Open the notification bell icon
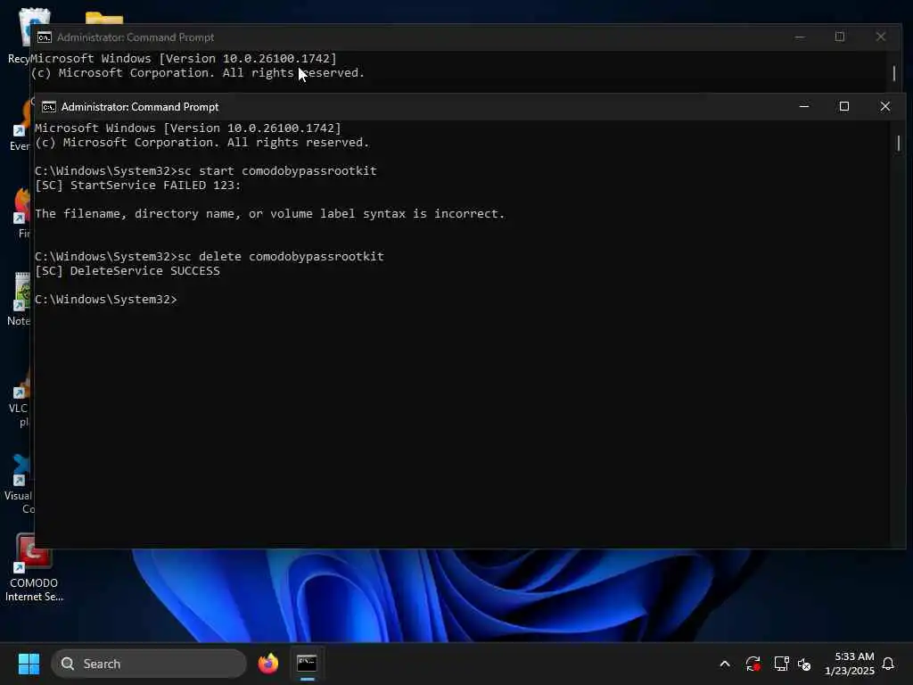Image resolution: width=913 pixels, height=685 pixels. pos(888,664)
